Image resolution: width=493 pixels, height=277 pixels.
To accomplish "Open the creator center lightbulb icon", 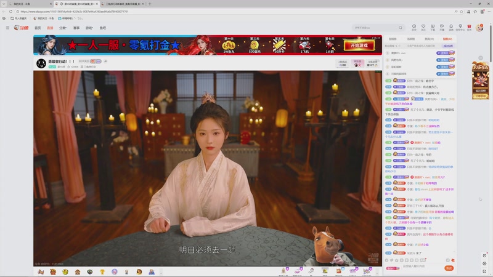I will 460,27.
